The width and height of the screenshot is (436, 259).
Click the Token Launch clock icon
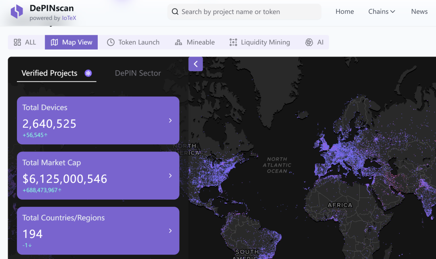(x=111, y=42)
